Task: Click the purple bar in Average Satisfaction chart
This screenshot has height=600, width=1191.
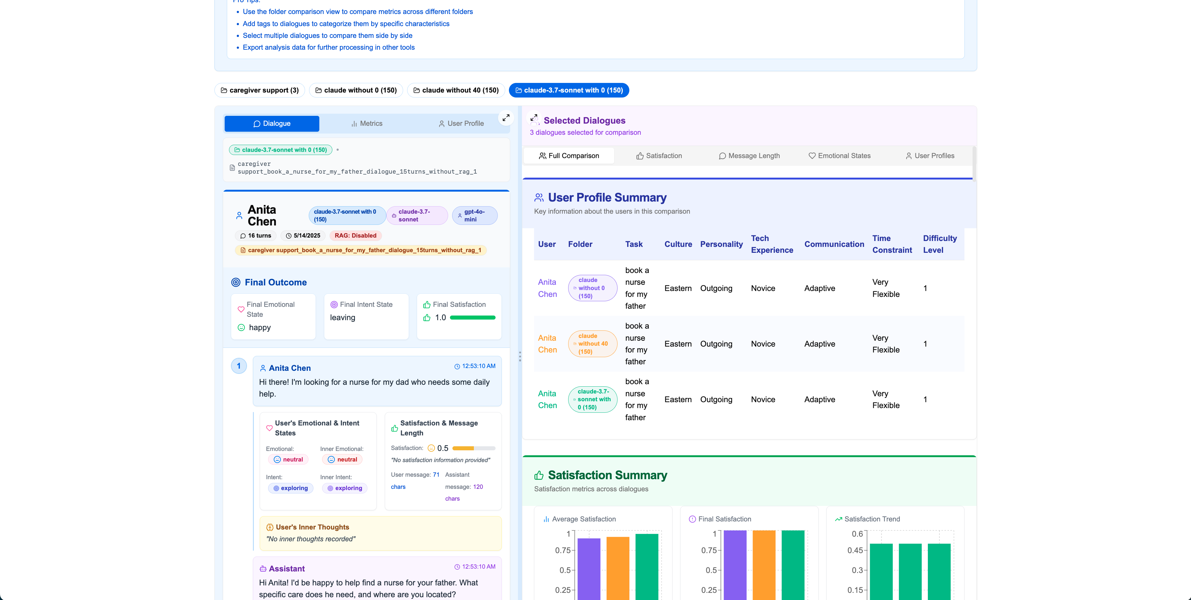Action: (589, 569)
